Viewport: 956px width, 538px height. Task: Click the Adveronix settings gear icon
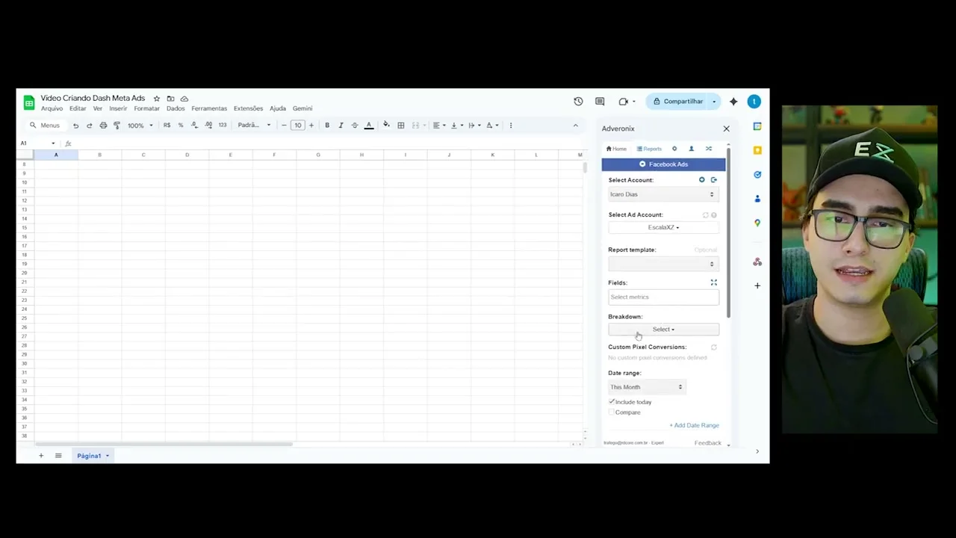[674, 149]
